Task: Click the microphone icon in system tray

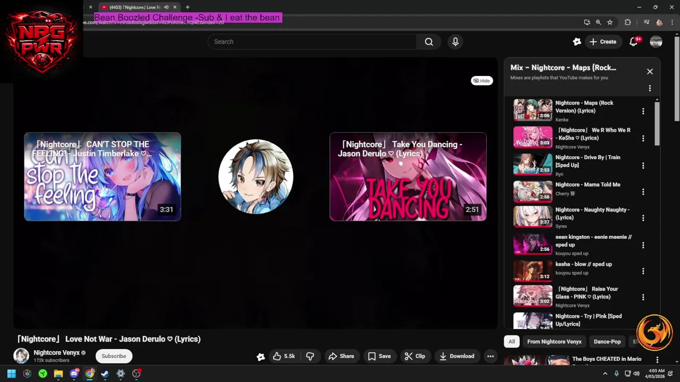Action: (x=616, y=374)
